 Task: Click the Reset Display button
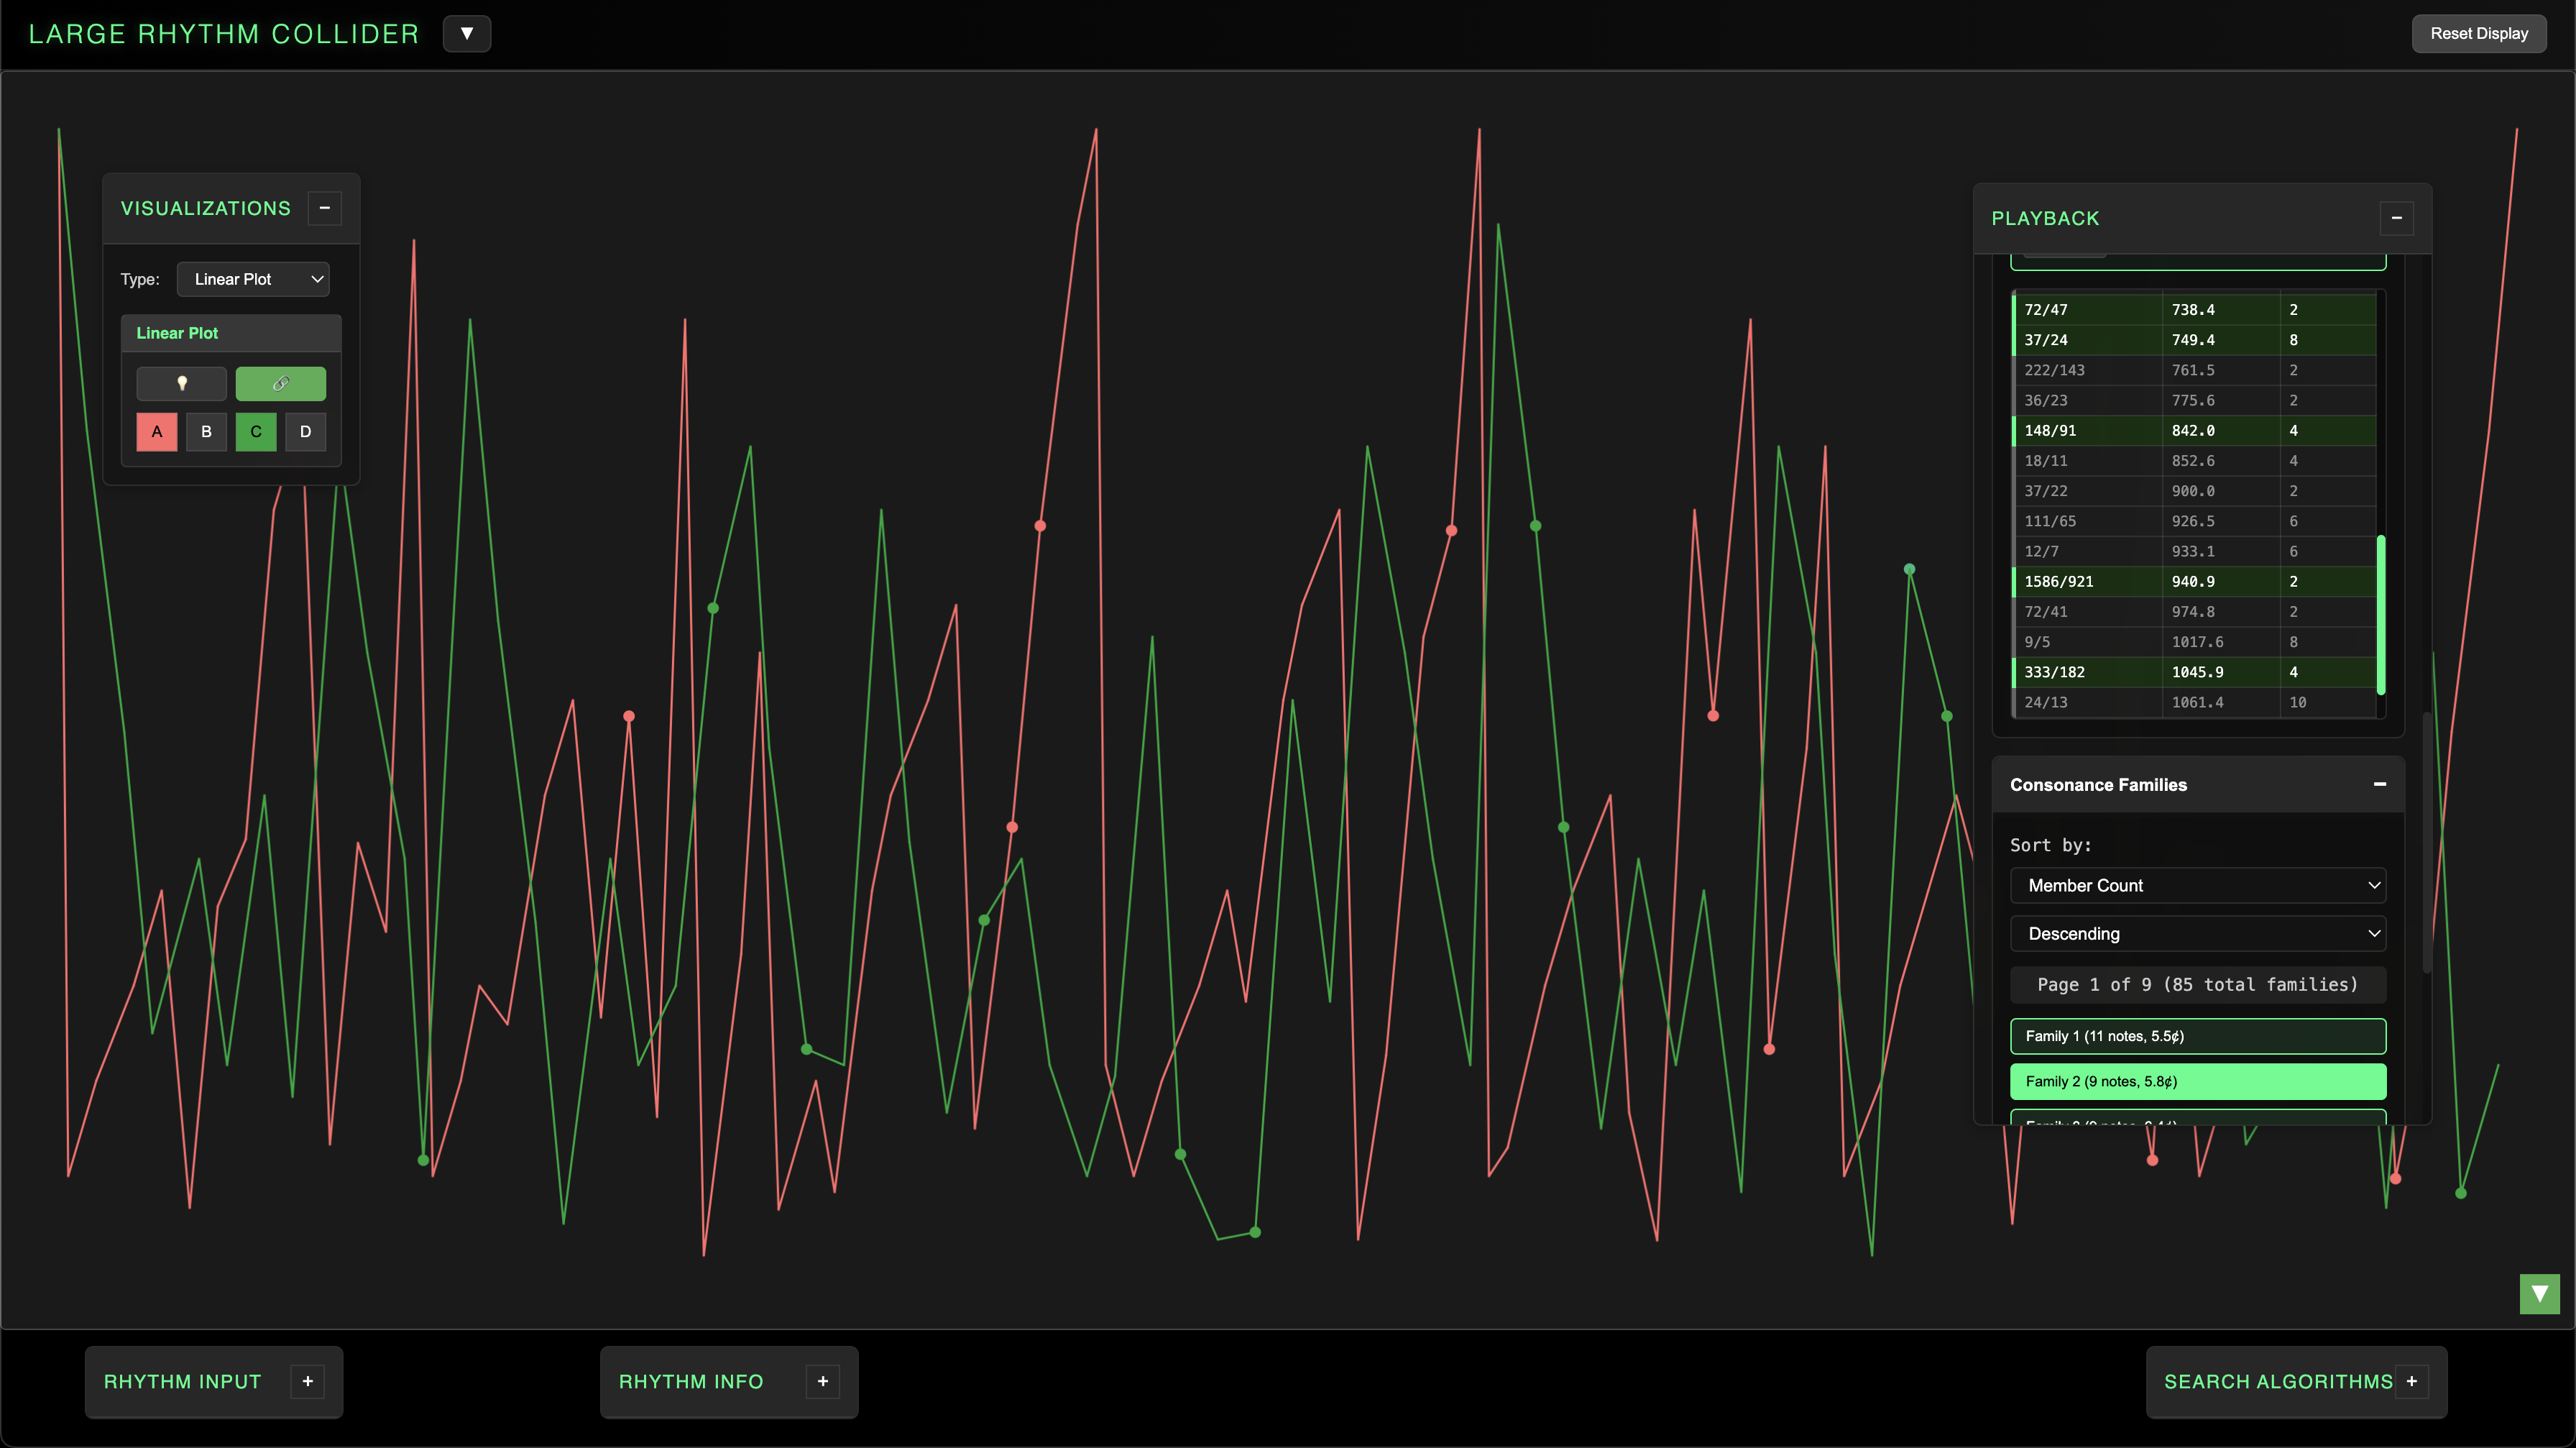click(x=2478, y=33)
